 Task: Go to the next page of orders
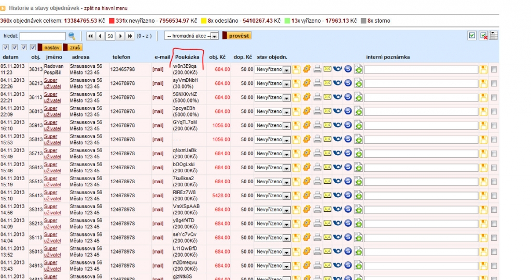(120, 36)
